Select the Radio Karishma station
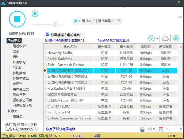Screen dimensions: 184x139 pos(110,59)
